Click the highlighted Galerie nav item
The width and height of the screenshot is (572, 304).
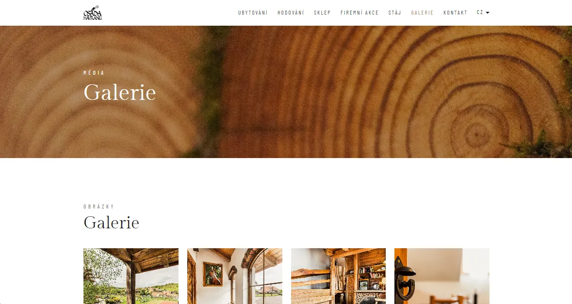click(x=422, y=13)
